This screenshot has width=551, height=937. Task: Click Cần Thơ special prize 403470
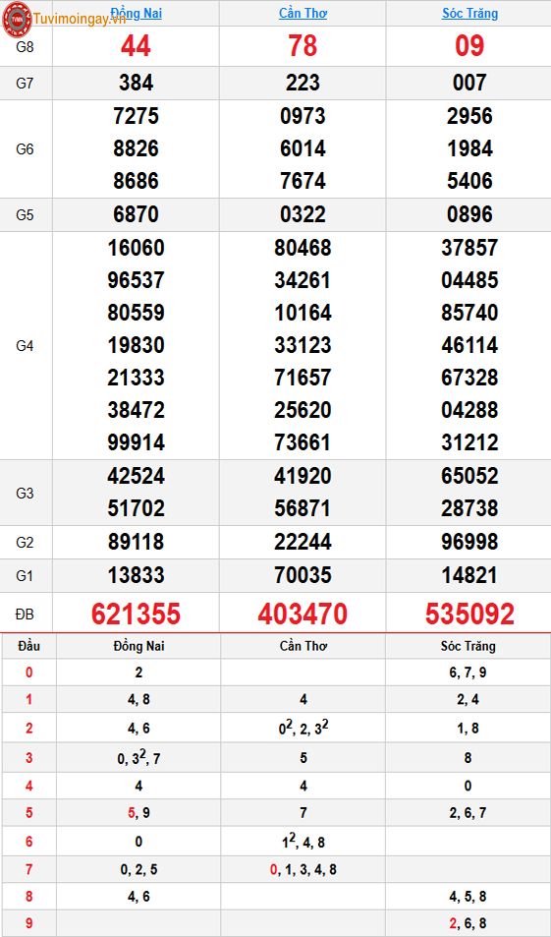(x=303, y=614)
